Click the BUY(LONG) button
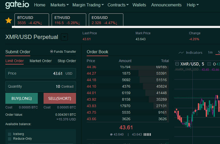Image resolution: width=220 pixels, height=144 pixels. tap(21, 98)
